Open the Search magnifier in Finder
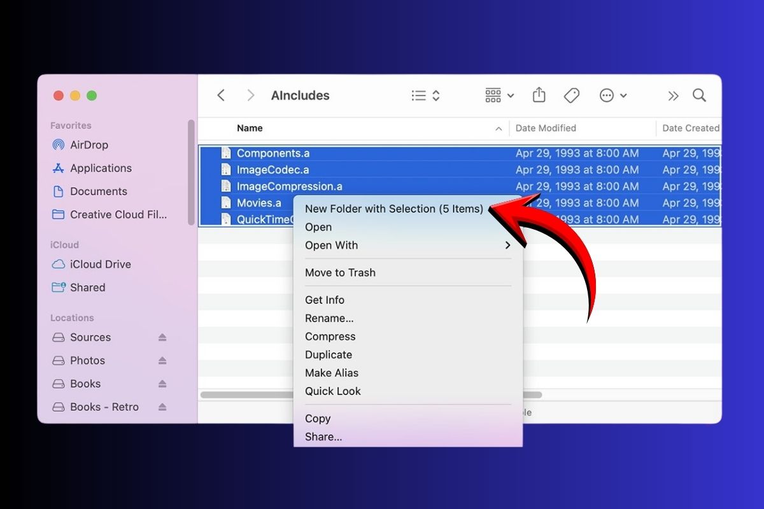The image size is (764, 509). tap(699, 95)
